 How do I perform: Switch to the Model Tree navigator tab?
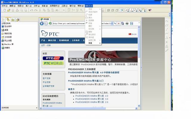3,20
